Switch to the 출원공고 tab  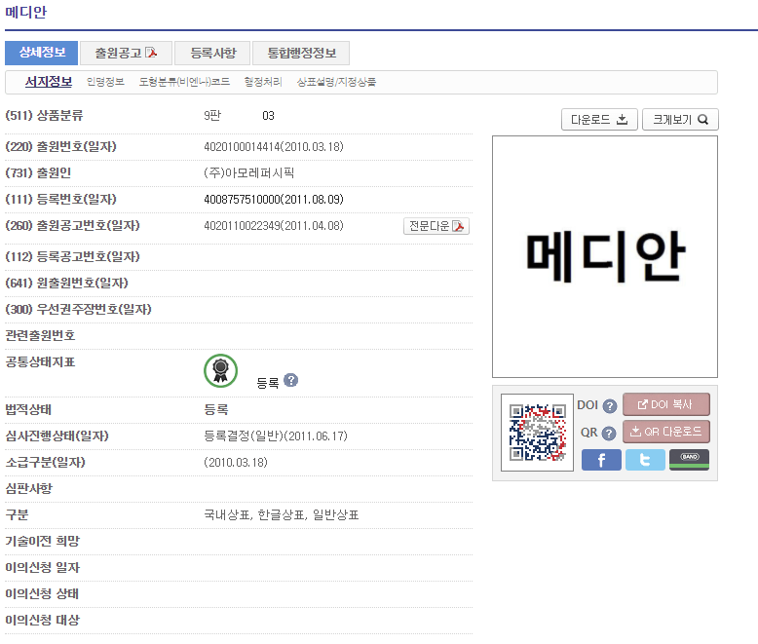[x=126, y=53]
